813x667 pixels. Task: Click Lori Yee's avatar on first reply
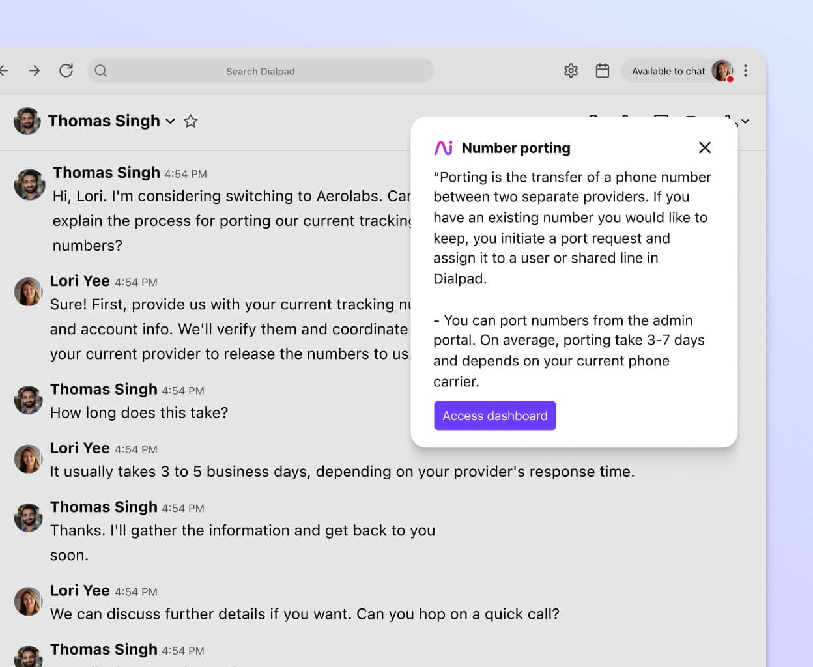click(29, 292)
